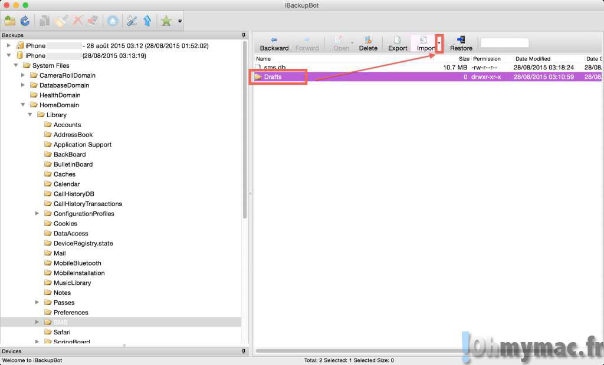The image size is (604, 365).
Task: Select the Accounts folder
Action: click(67, 125)
